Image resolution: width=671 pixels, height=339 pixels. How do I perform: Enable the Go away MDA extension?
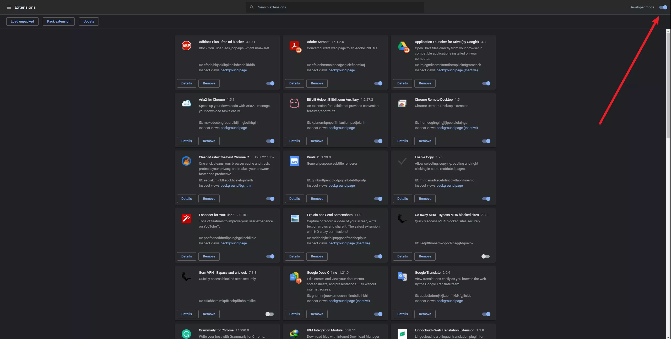pyautogui.click(x=485, y=256)
